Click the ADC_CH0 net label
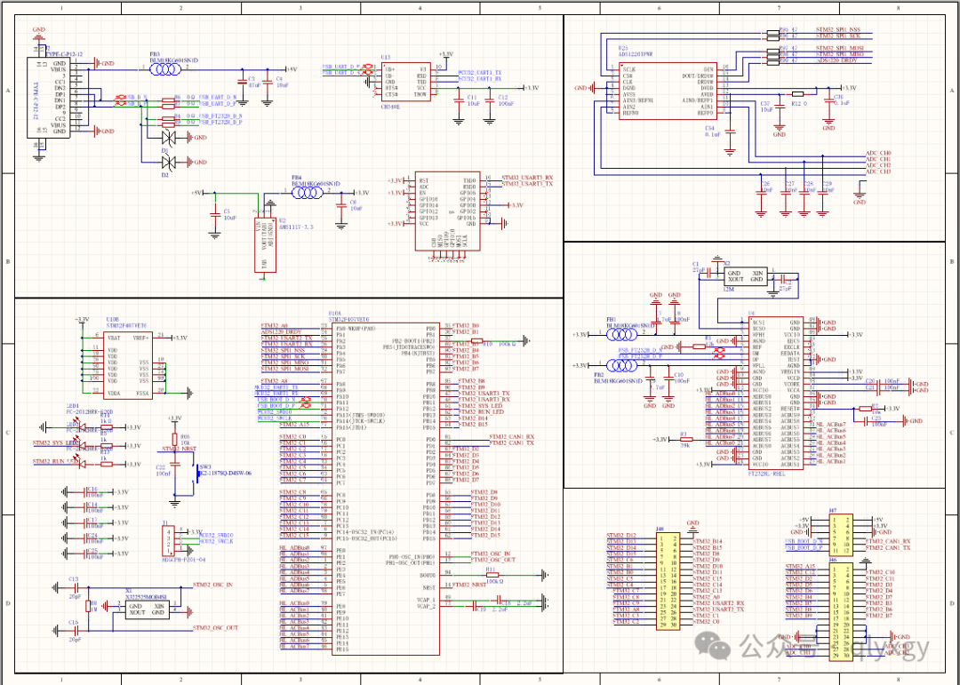 876,151
